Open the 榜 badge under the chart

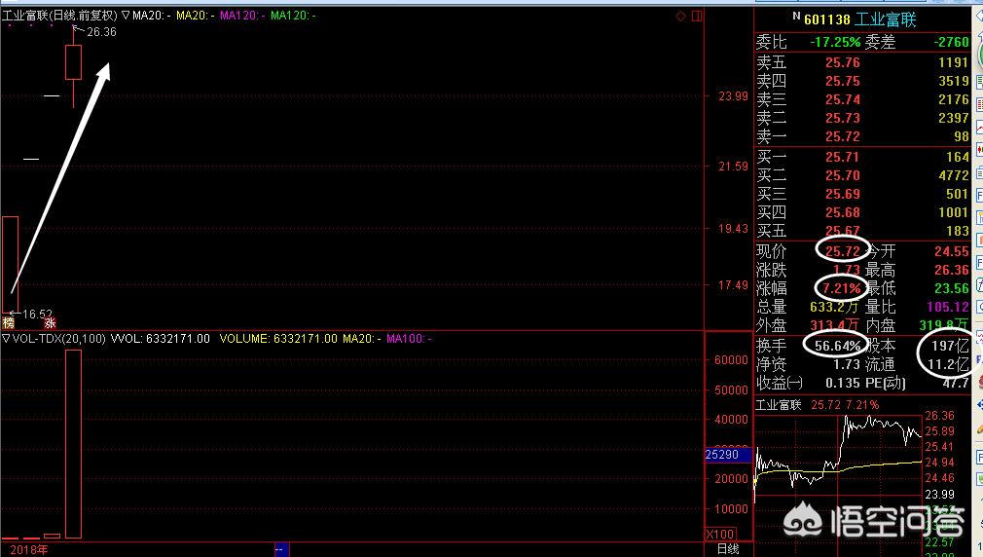(x=8, y=323)
